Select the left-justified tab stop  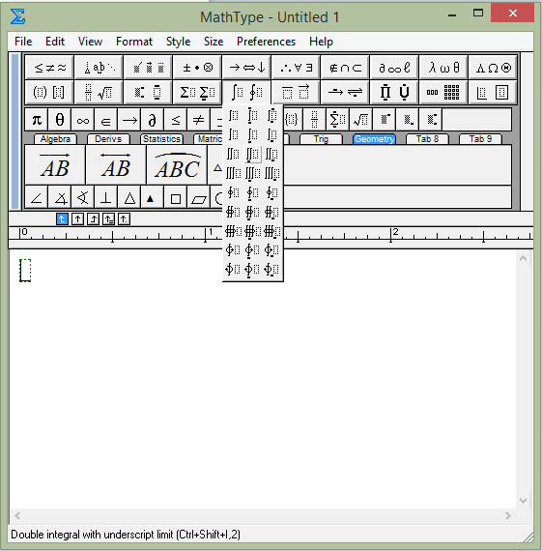point(62,219)
